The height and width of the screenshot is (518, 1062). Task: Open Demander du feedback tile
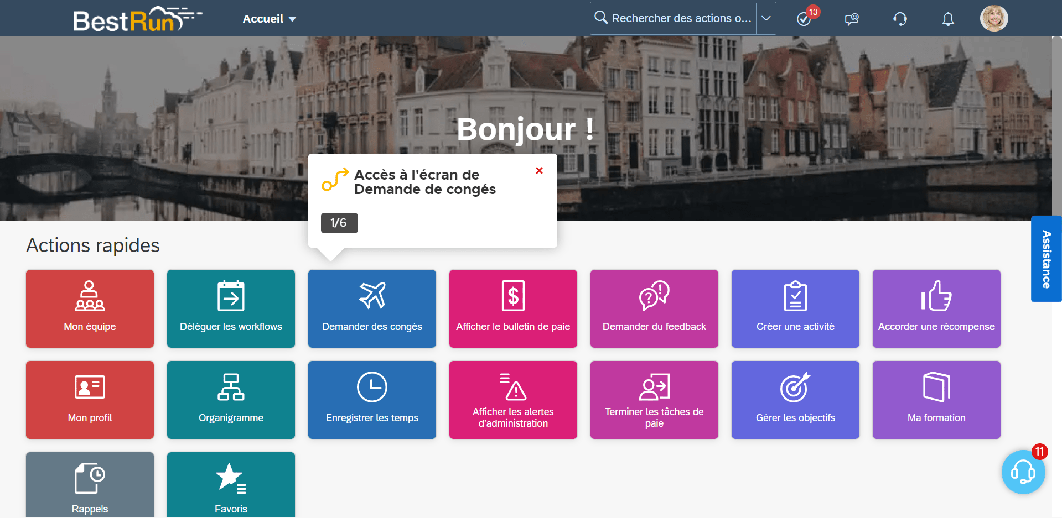654,308
